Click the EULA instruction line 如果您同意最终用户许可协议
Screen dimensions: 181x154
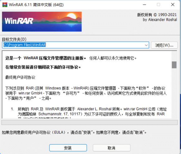click(x=74, y=132)
